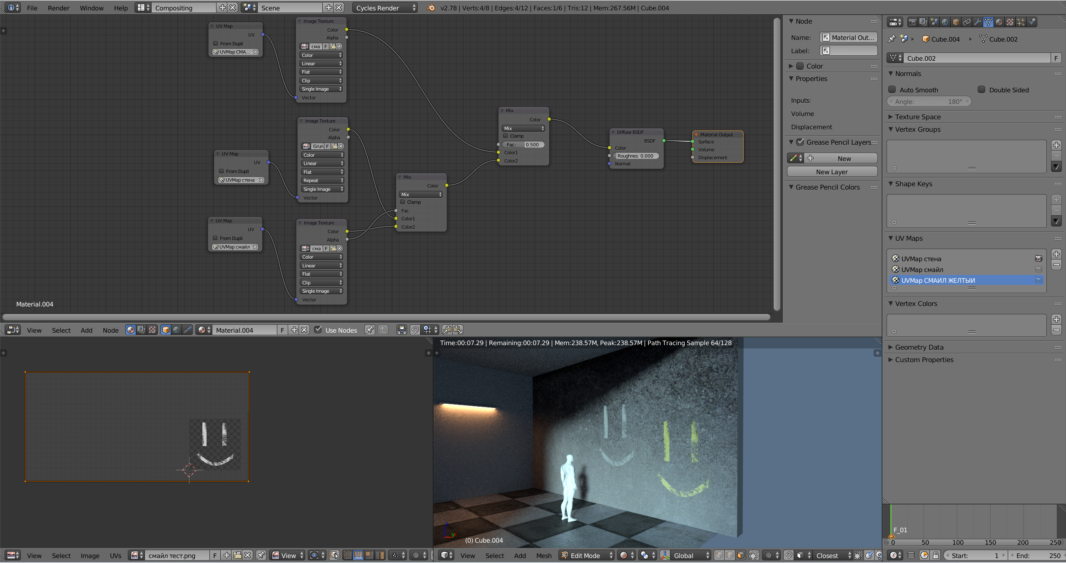Select the UVMap смайл entry in UV Maps

[922, 269]
